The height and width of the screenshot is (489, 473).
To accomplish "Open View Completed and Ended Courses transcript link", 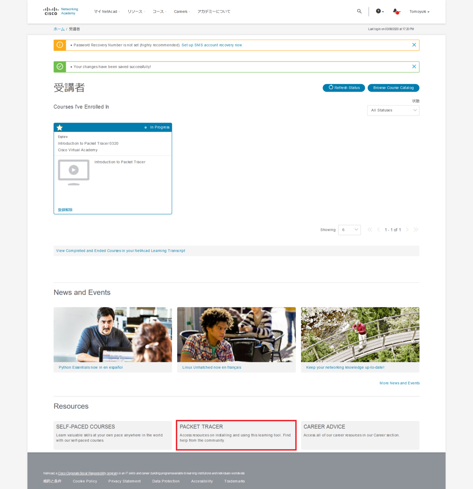I will coord(120,251).
